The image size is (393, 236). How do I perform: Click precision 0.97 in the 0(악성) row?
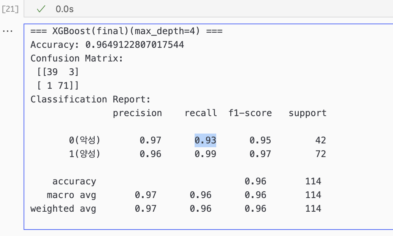pos(151,140)
